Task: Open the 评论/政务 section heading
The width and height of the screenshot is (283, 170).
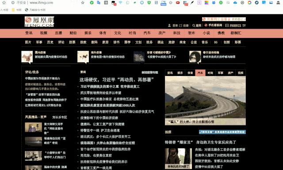Action: 32,72
